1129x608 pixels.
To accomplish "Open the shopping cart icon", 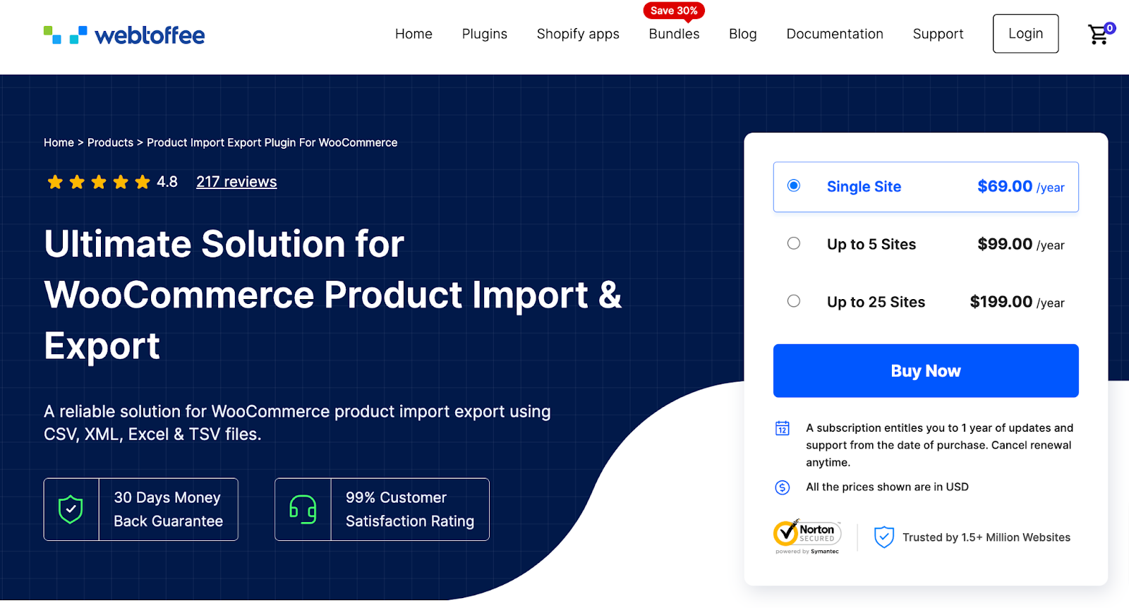I will [x=1097, y=35].
